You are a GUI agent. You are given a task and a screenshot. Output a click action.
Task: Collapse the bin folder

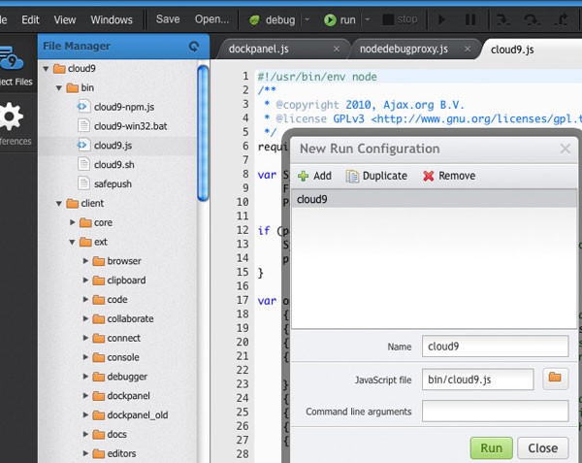[x=59, y=88]
